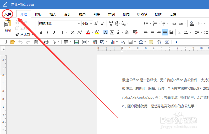Click the word count abc123 icon
The width and height of the screenshot is (209, 134).
point(159,42)
